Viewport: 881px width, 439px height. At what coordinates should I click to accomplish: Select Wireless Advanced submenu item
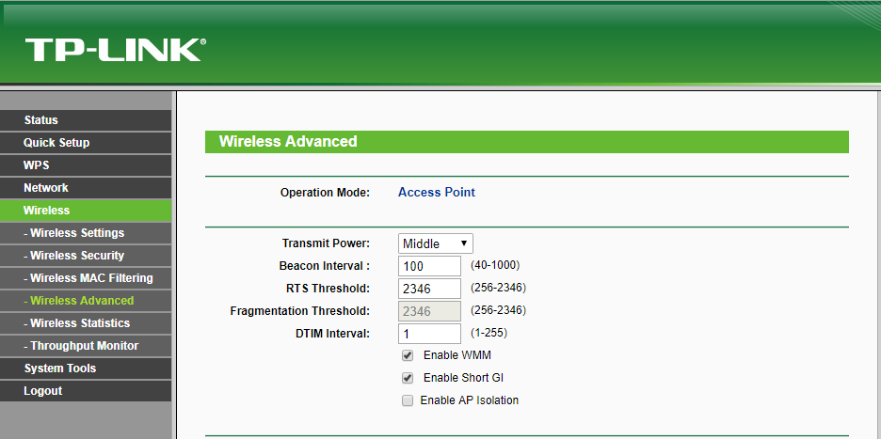point(86,300)
